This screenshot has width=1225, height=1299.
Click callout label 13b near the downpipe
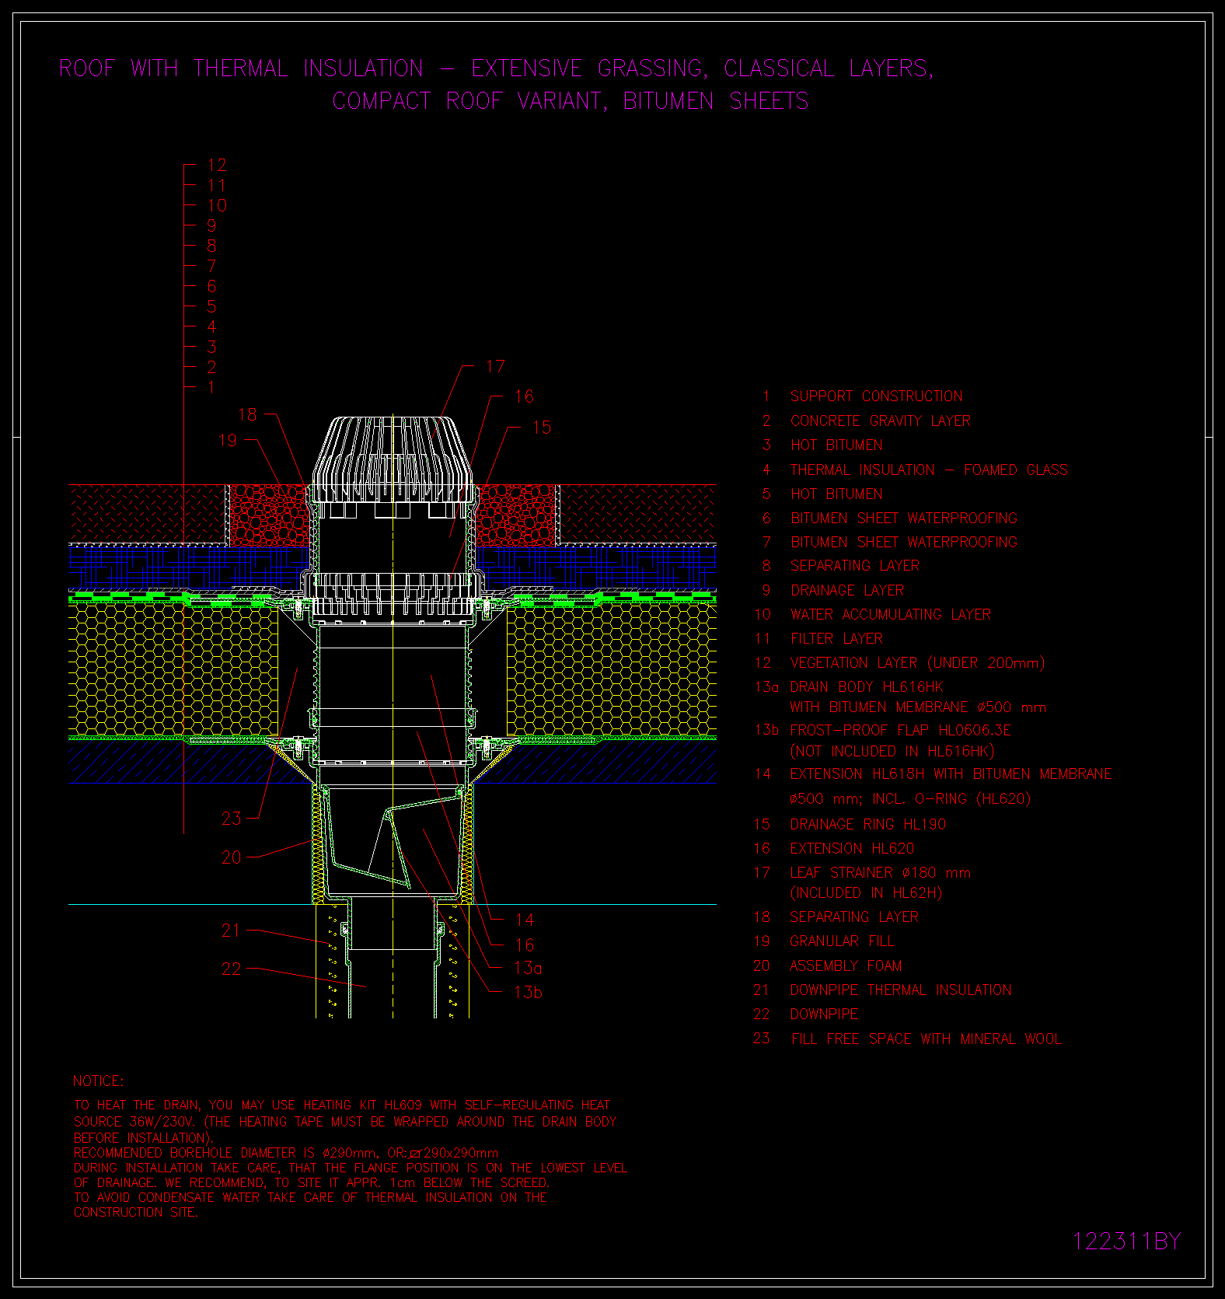click(528, 992)
